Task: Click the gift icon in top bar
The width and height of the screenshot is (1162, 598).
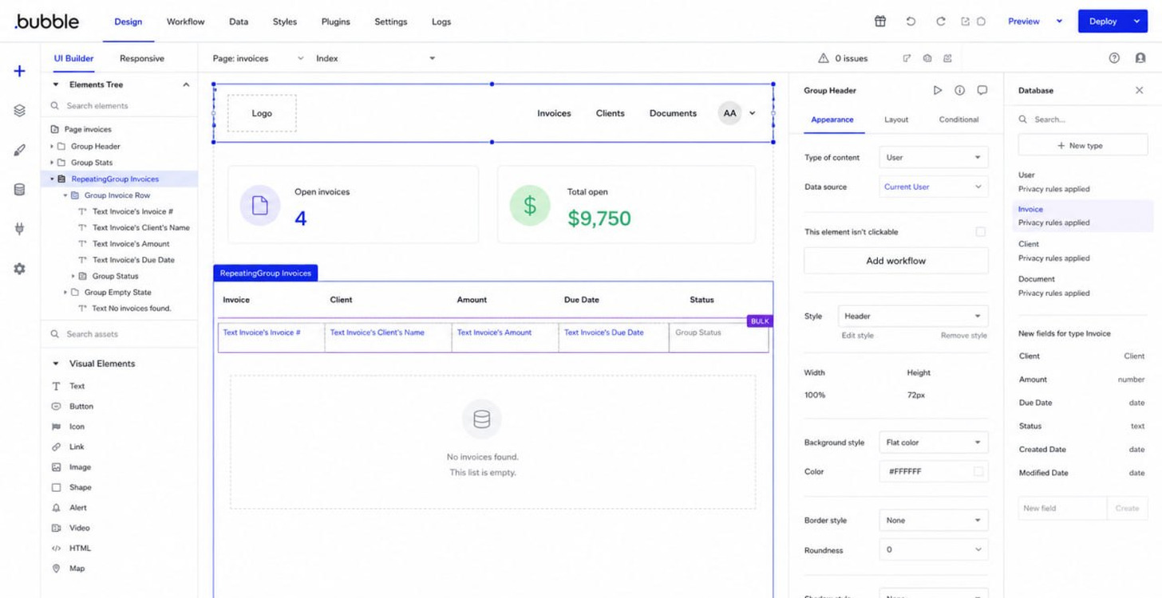Action: 880,22
